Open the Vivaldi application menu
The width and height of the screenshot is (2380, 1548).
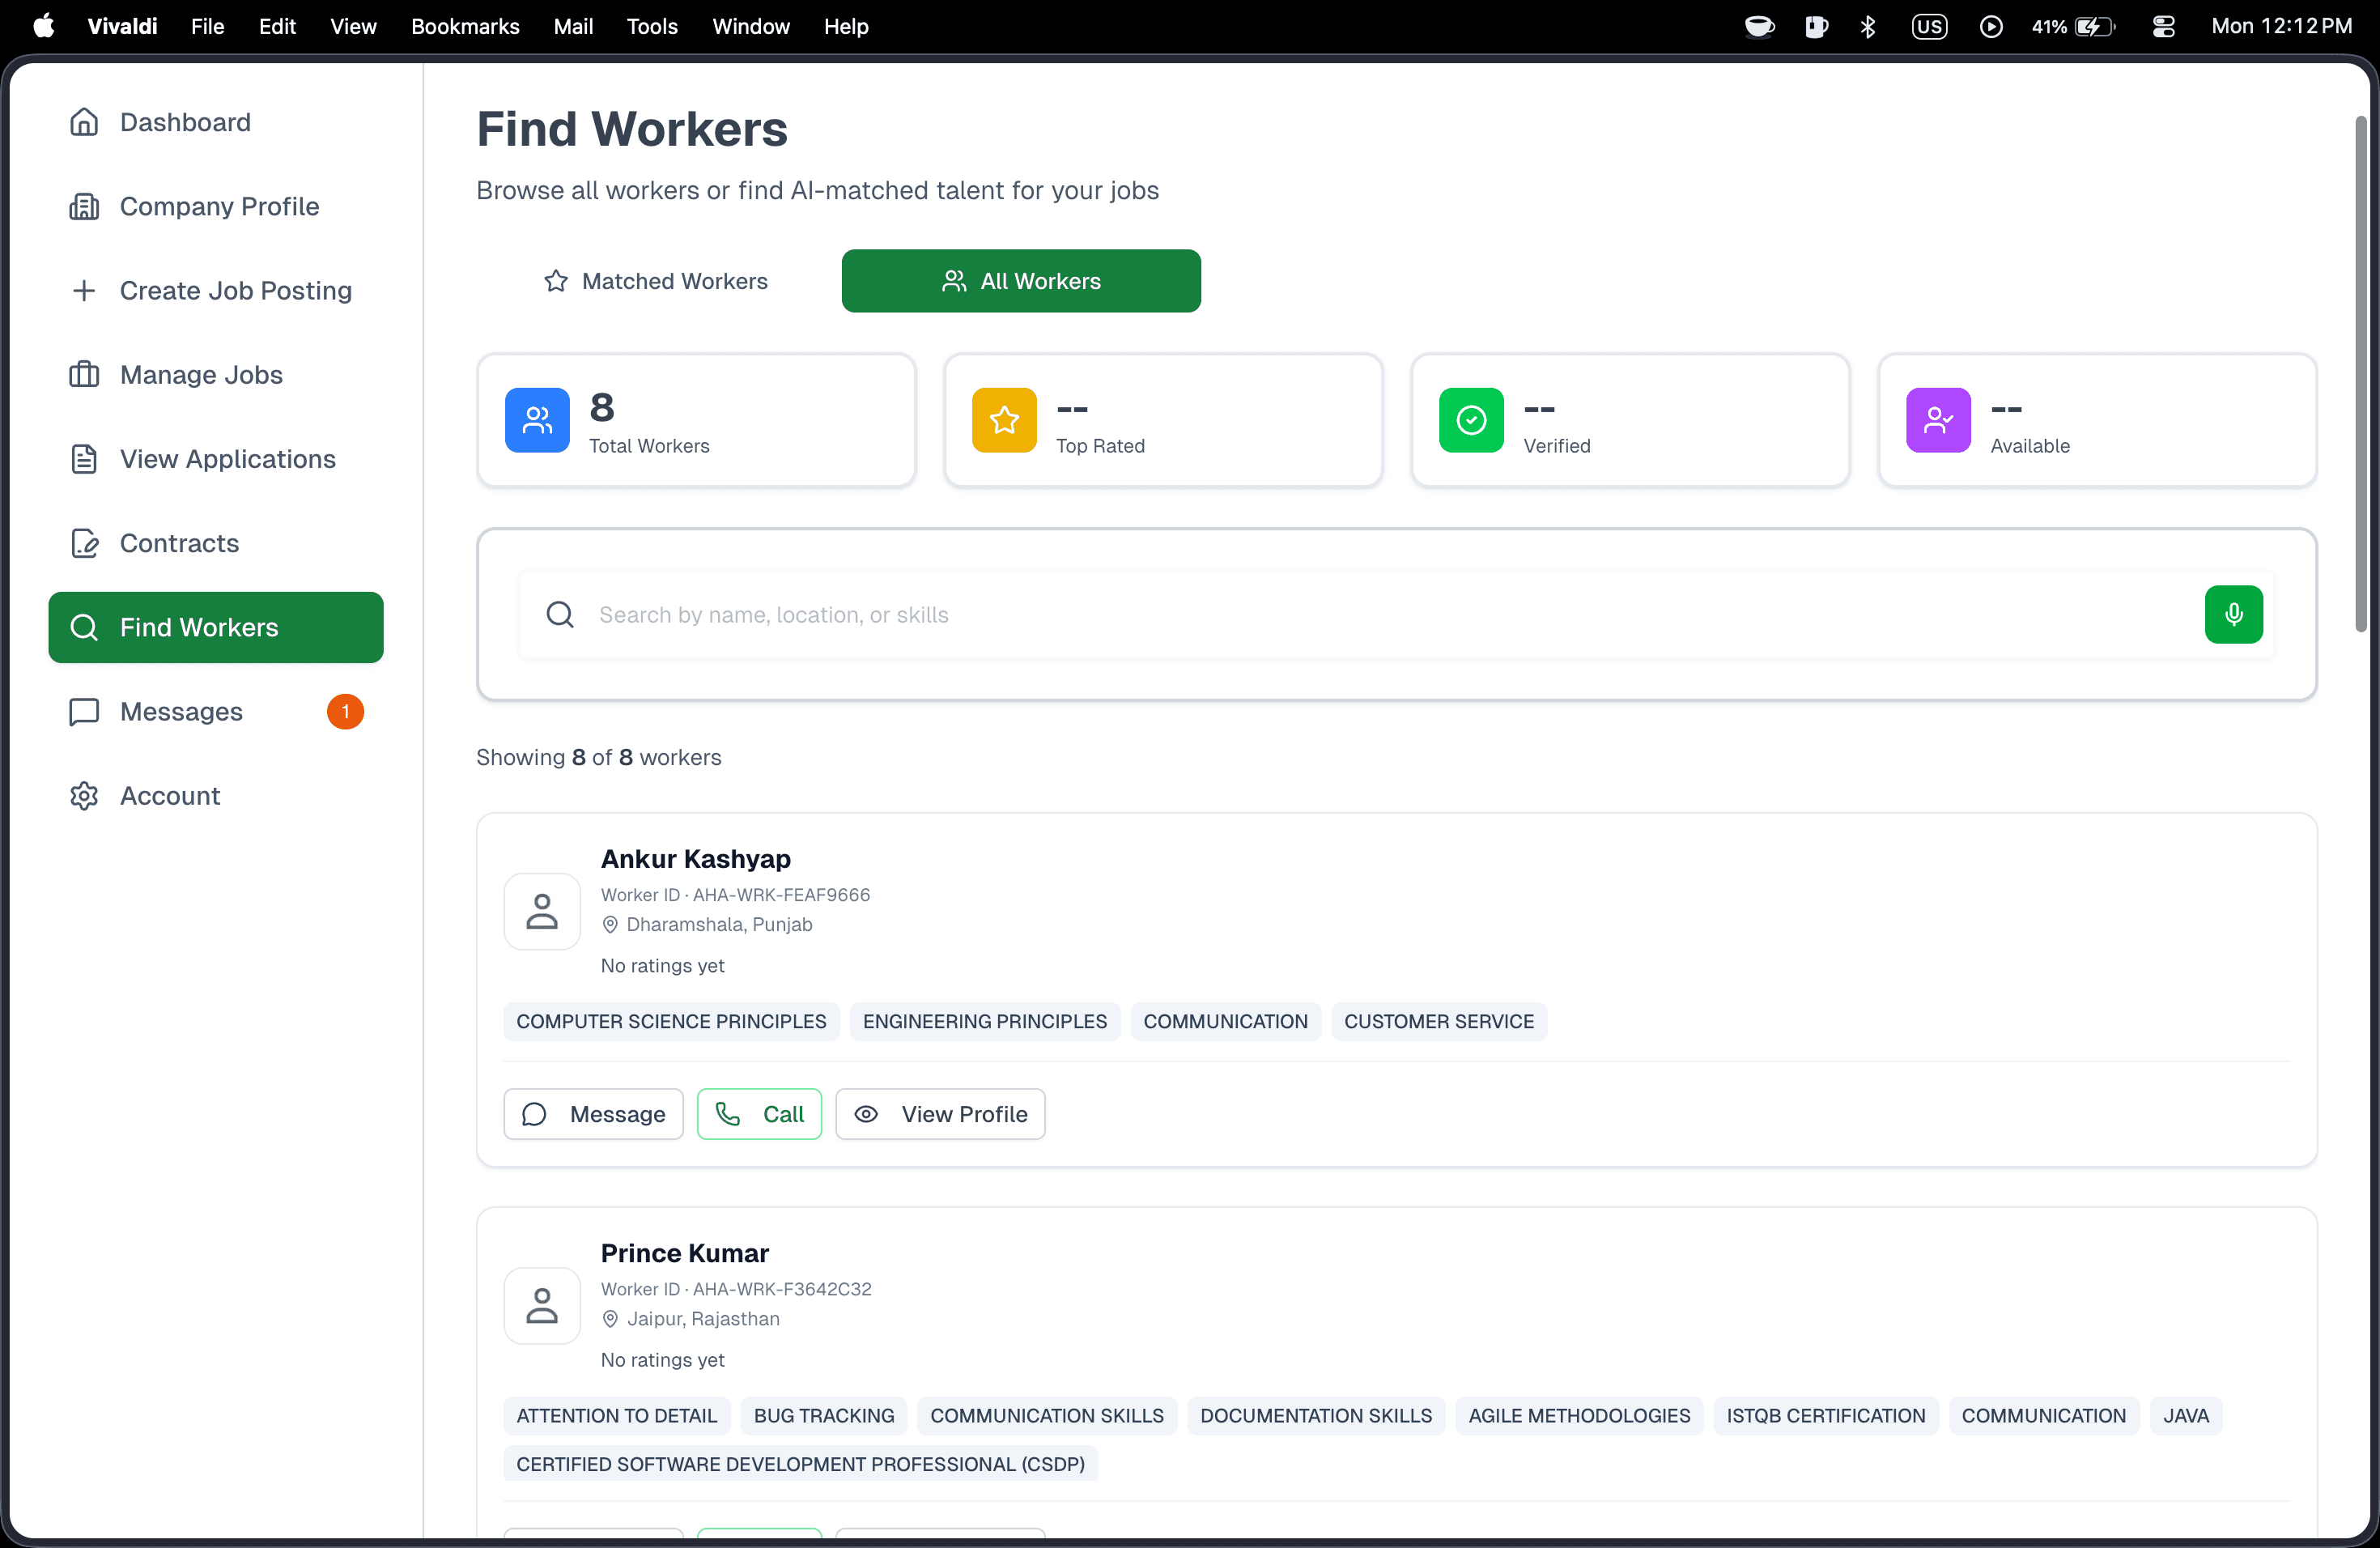(x=122, y=26)
